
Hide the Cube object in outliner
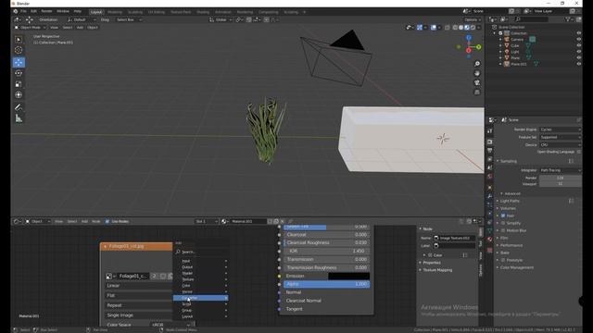click(578, 45)
